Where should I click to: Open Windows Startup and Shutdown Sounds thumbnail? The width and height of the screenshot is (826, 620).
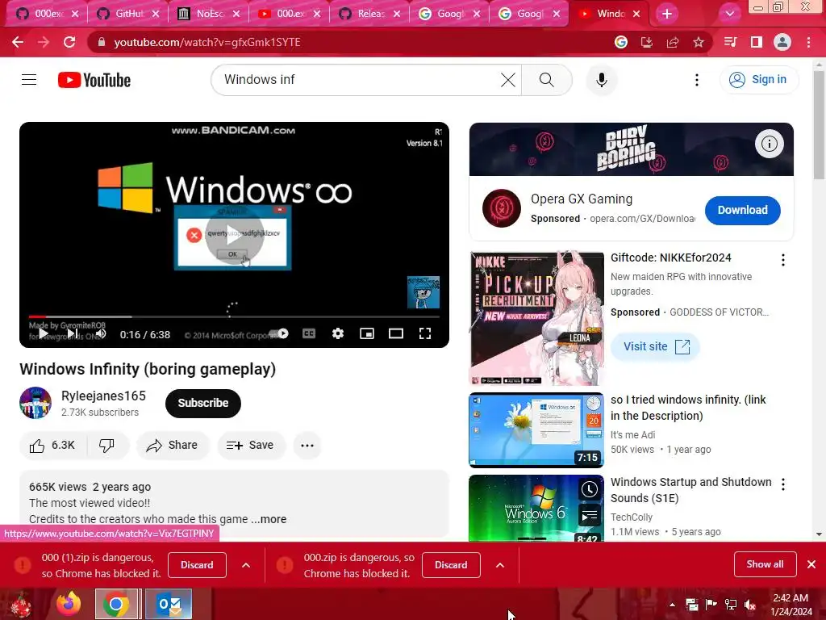(x=536, y=509)
